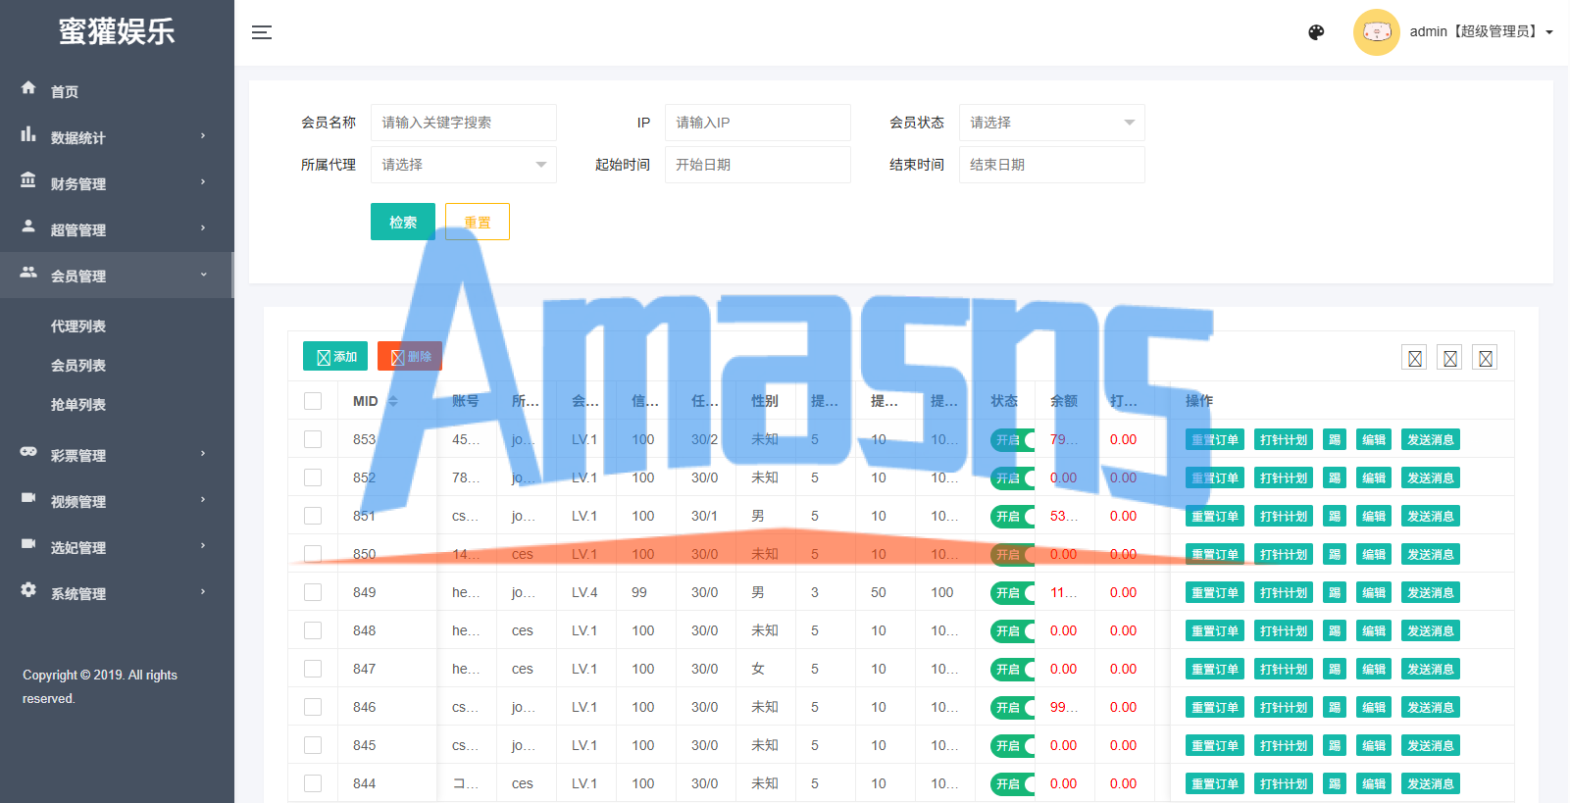Focus the 会员名称 keyword search field
The height and width of the screenshot is (803, 1570).
click(x=463, y=123)
